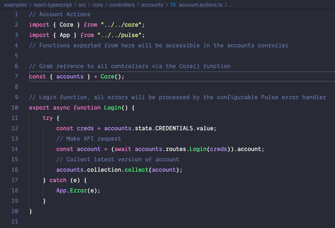Click the 'Login' function name on line 10
Image resolution: width=335 pixels, height=228 pixels.
113,108
